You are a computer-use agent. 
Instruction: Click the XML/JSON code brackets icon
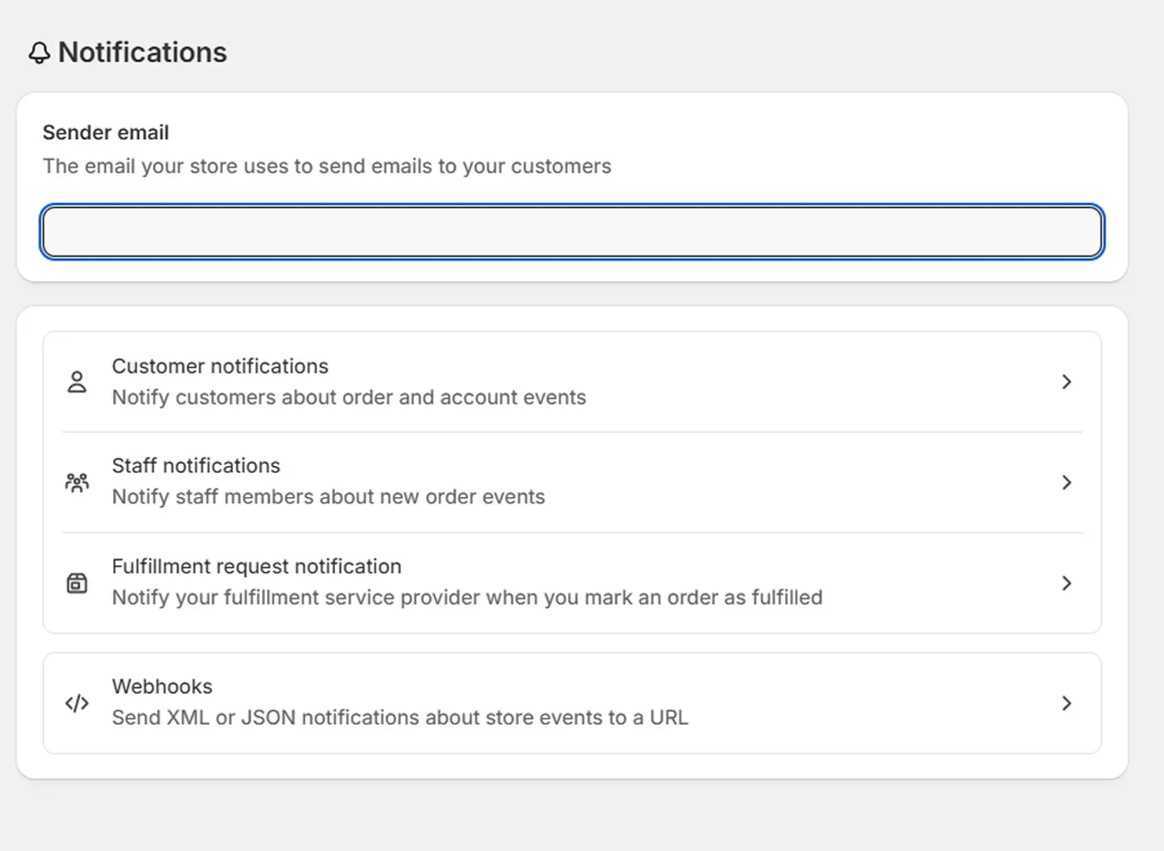(77, 703)
